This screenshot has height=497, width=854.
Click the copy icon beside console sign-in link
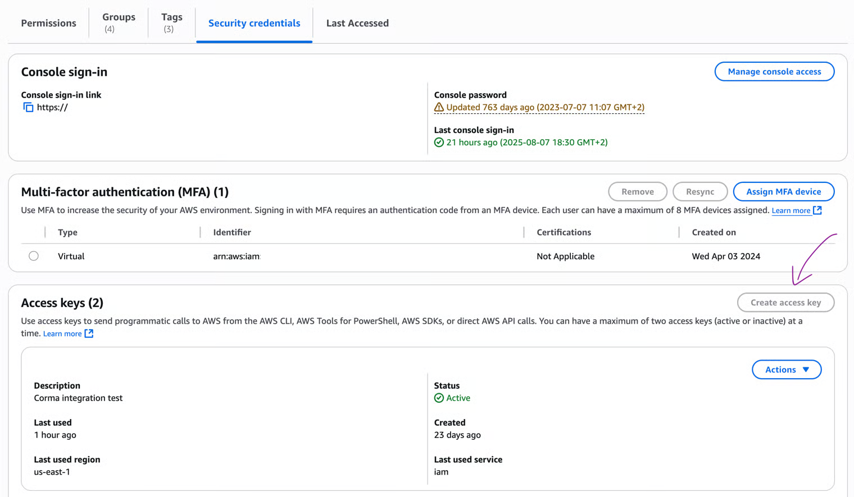[x=28, y=107]
